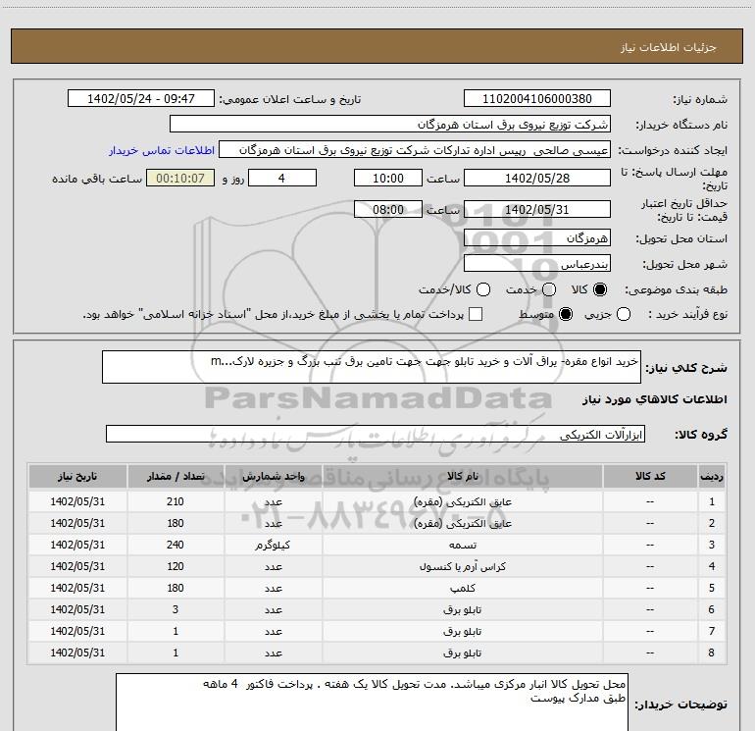755x731 pixels.
Task: Click item name in row 2 عایق الکتریکی
Action: tap(462, 523)
